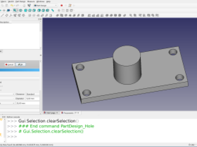The image size is (197, 147).
Task: Click the yellow undo arrow
Action: click(12, 6)
